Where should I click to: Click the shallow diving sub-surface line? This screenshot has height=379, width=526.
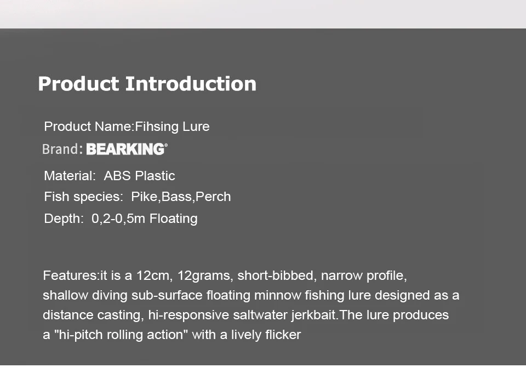[251, 296]
